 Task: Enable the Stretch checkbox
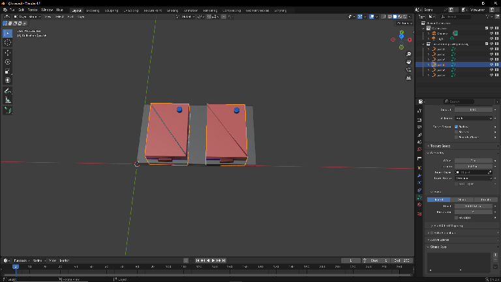[456, 132]
